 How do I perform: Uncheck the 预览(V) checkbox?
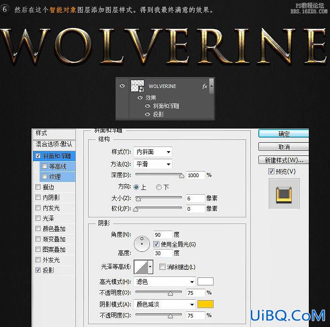point(271,171)
